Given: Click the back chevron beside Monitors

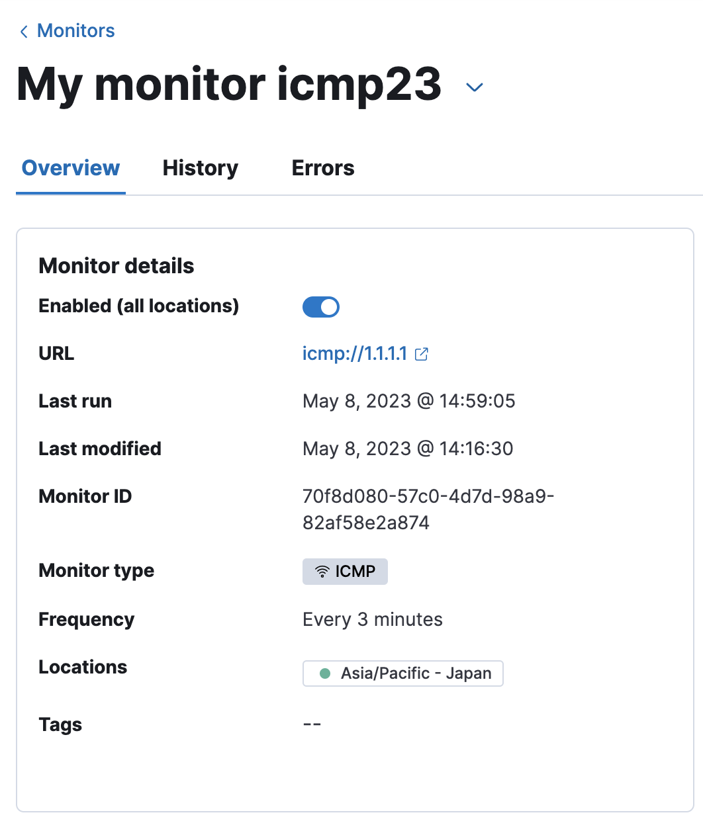Looking at the screenshot, I should tap(24, 31).
